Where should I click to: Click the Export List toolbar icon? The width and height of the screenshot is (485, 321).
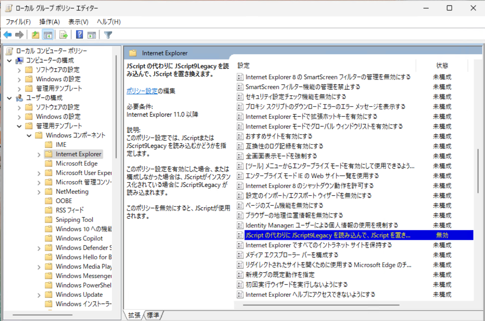pyautogui.click(x=63, y=35)
